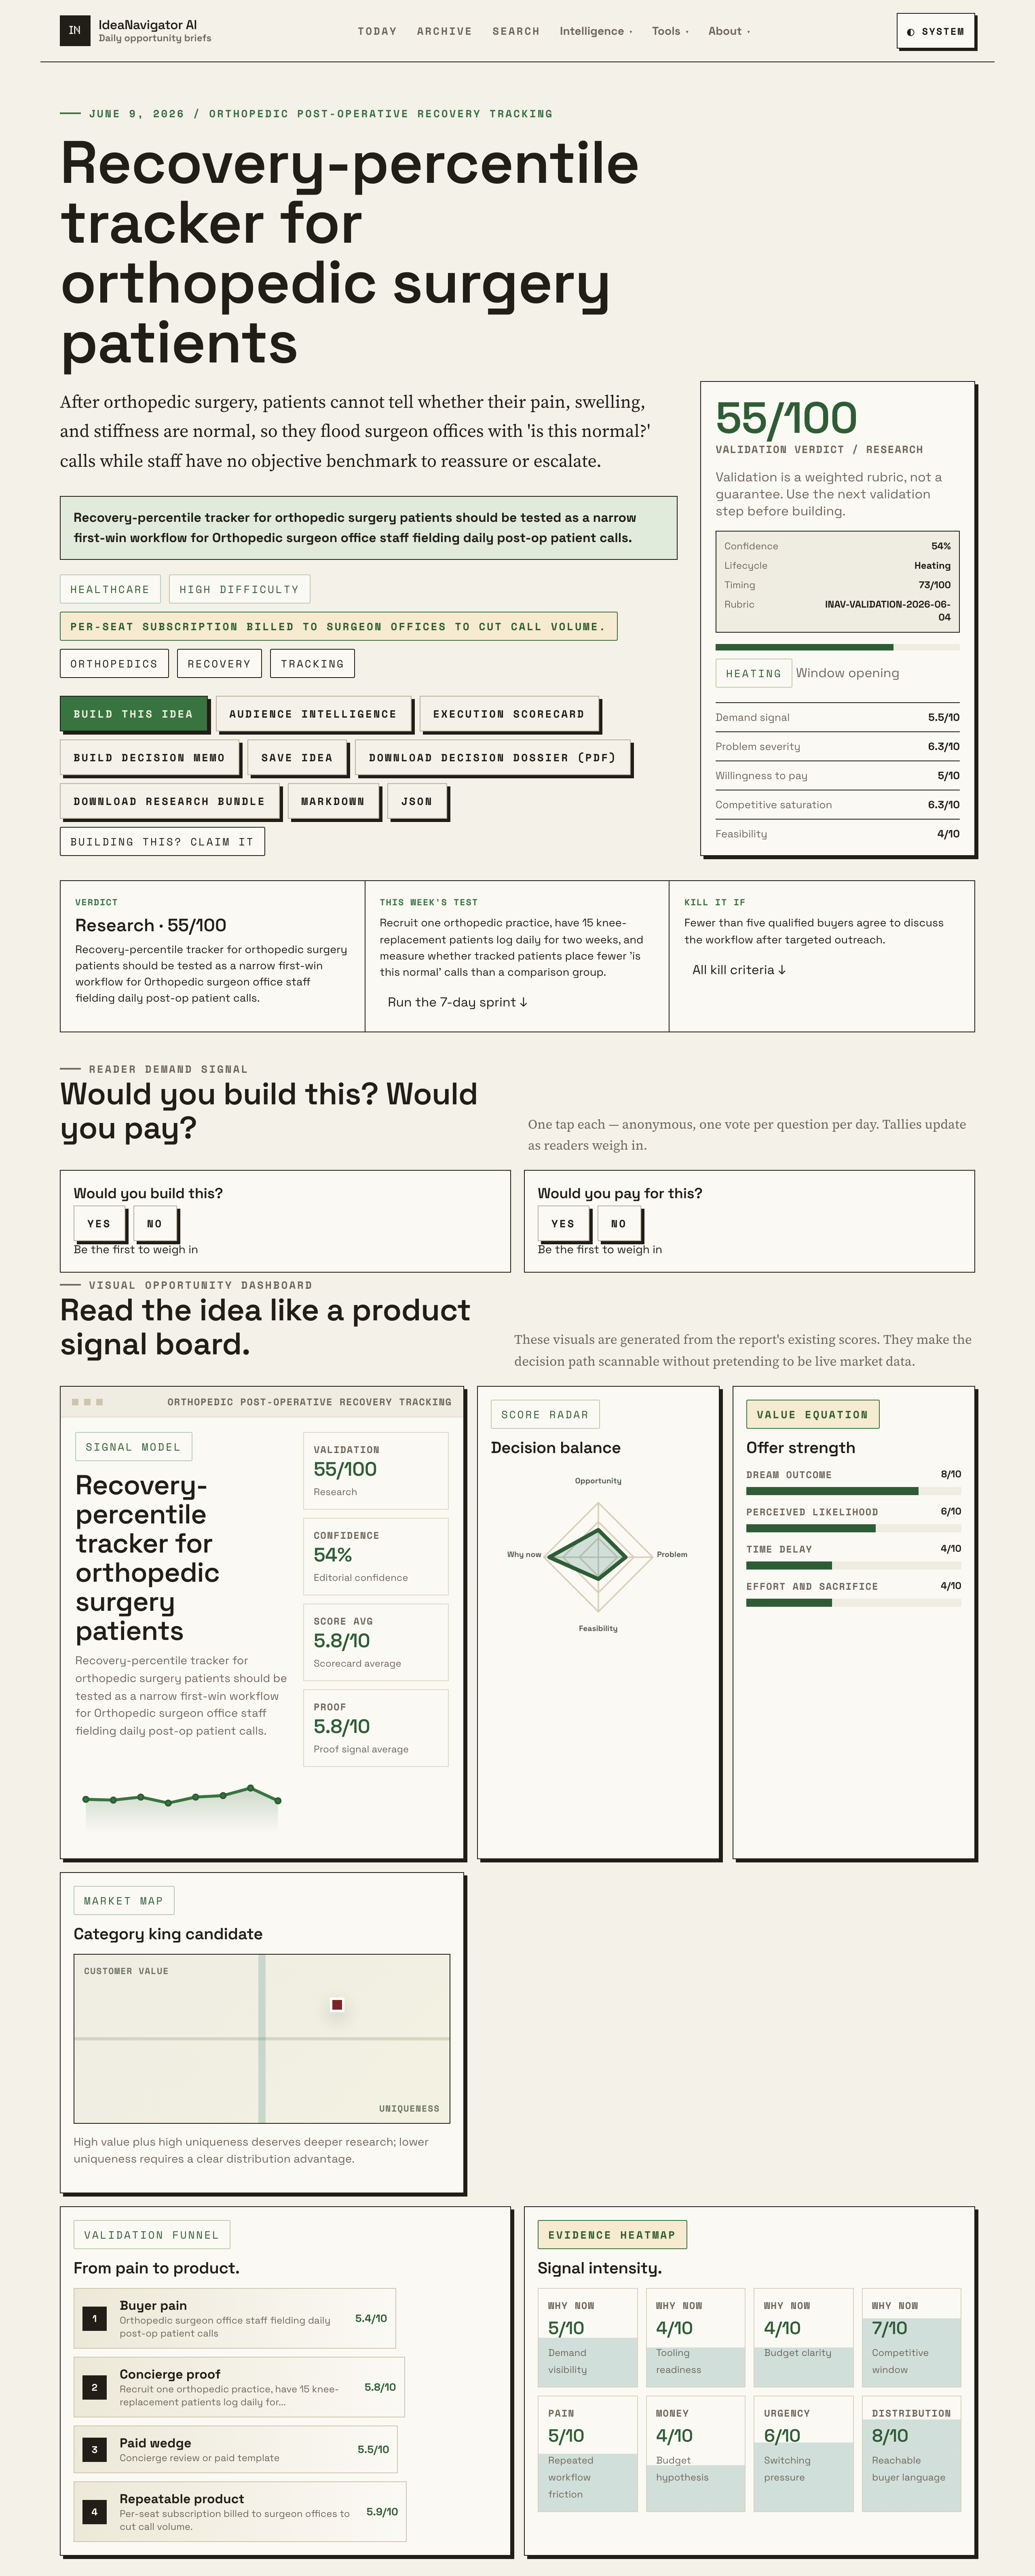Click the Build This Idea button

133,714
